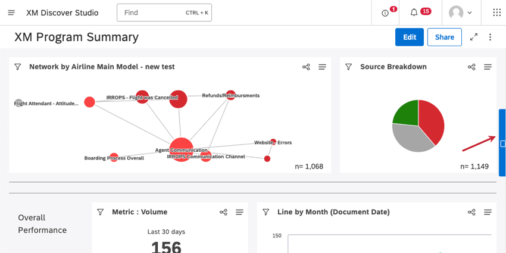This screenshot has height=253, width=506.
Task: Click the Find search field
Action: 164,13
